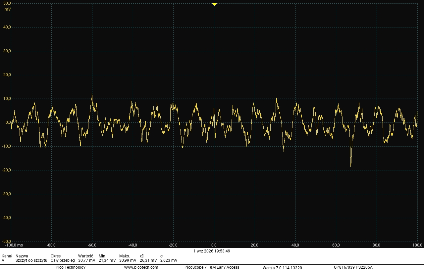Image resolution: width=424 pixels, height=270 pixels.
Task: Select the -30,0 voltage axis label
Action: [7, 194]
